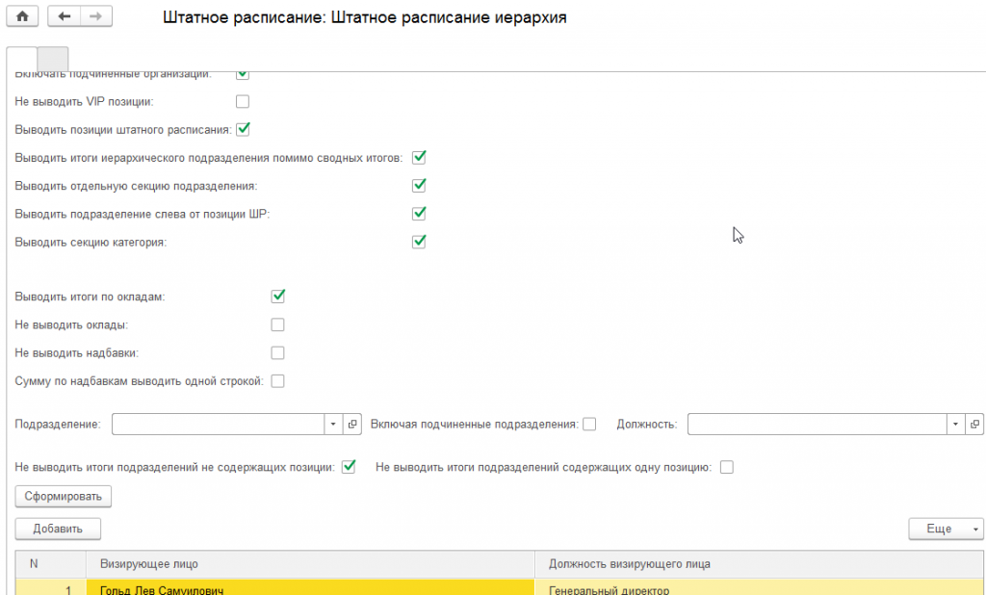The width and height of the screenshot is (986, 595).
Task: Expand the Подразделение dropdown list
Action: click(x=333, y=424)
